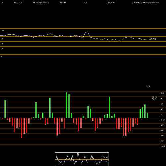Click the 30 level label on RSI axis
The height and width of the screenshot is (166, 166).
click(x=2, y=49)
